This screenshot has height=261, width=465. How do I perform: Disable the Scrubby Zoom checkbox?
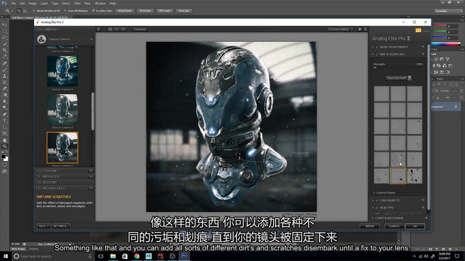click(x=94, y=11)
